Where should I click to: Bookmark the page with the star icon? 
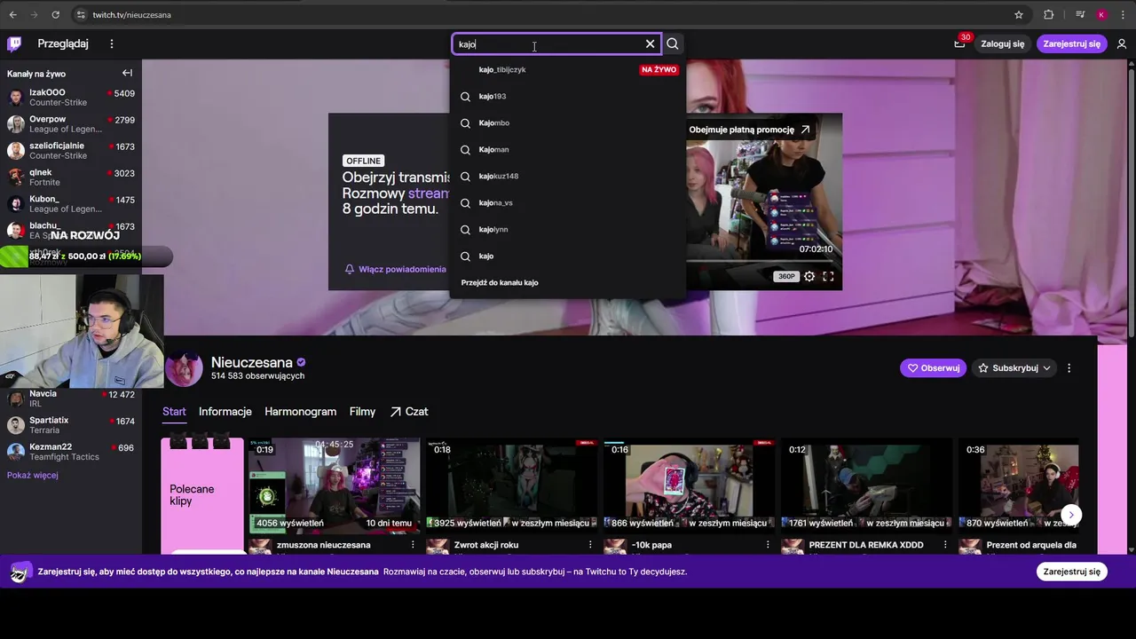pyautogui.click(x=1019, y=14)
